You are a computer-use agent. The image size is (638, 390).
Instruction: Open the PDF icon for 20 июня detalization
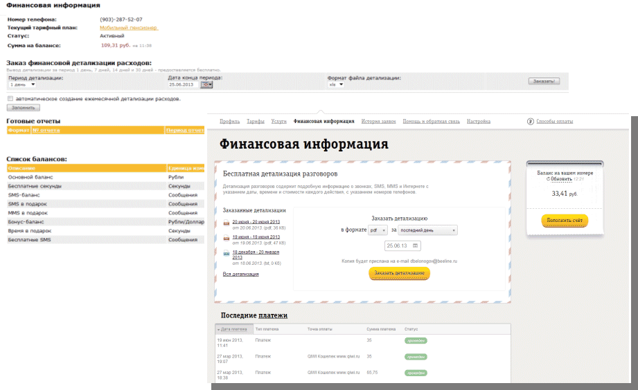pos(227,223)
